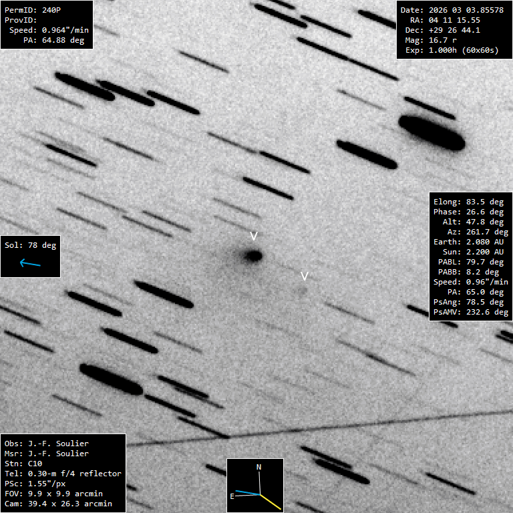Click the V marker above the comet nucleus
Viewport: 513px width, 513px height.
(253, 236)
